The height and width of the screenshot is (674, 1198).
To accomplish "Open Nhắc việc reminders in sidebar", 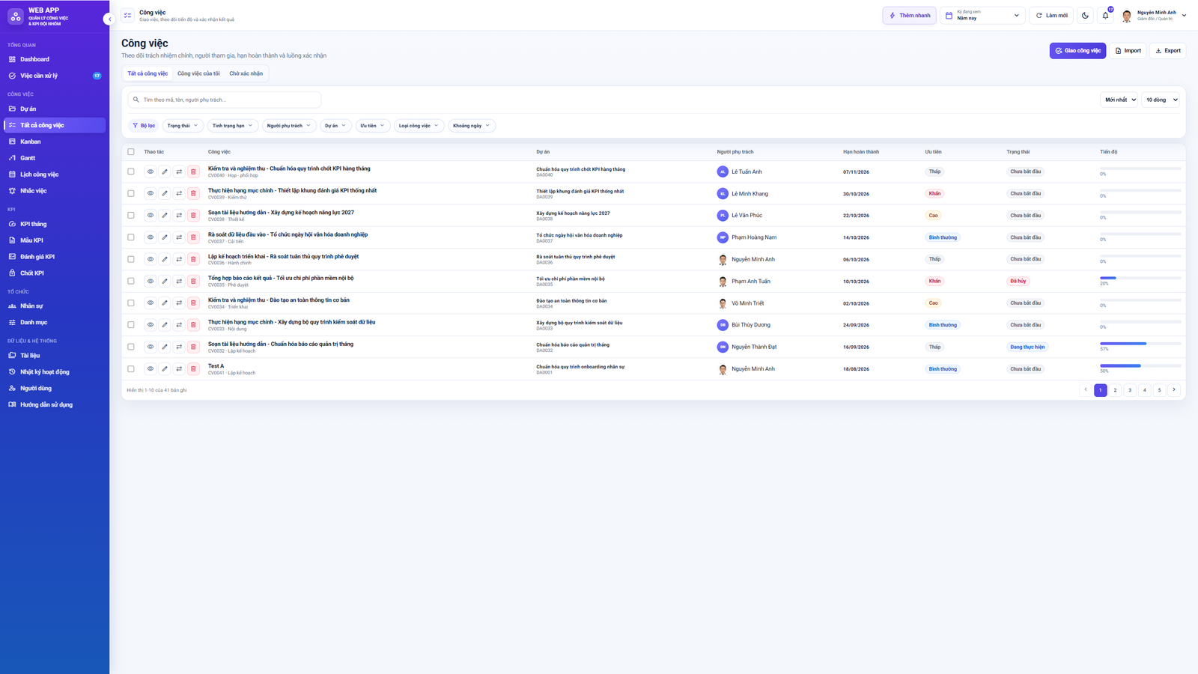I will 55,191.
